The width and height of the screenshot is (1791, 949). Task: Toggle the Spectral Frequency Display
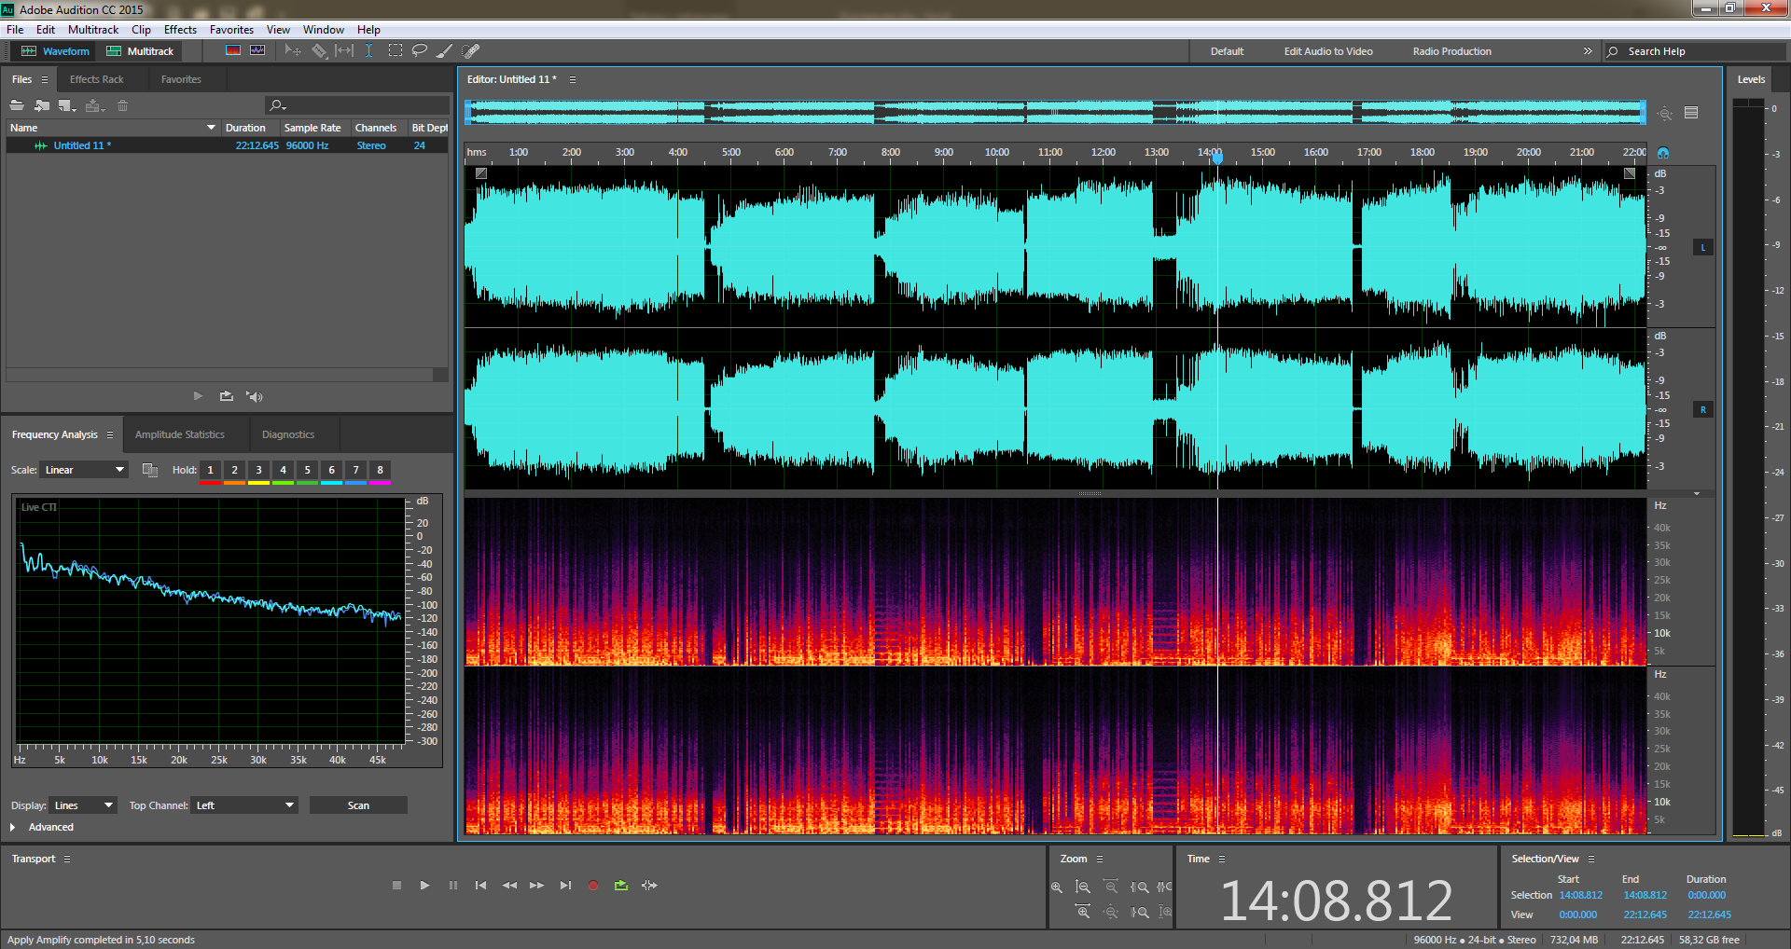tap(233, 51)
